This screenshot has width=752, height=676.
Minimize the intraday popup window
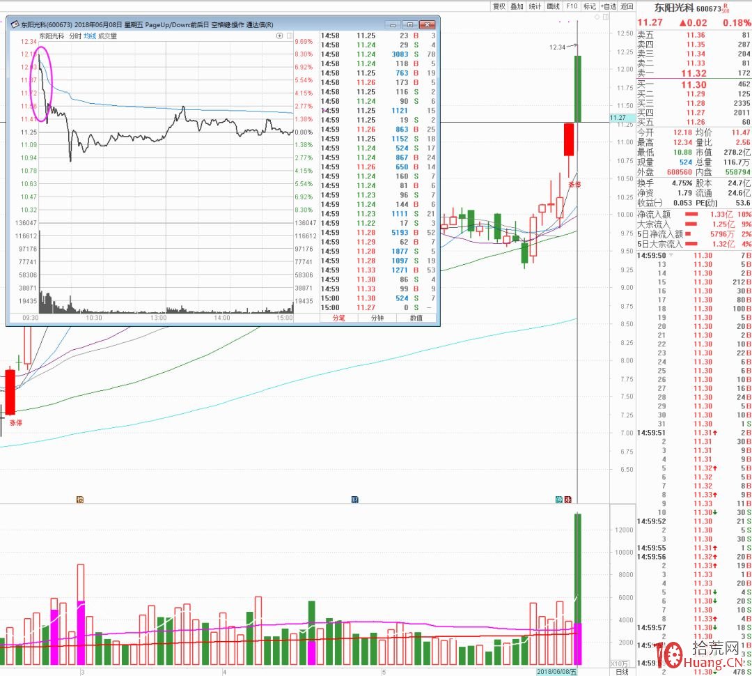click(x=393, y=24)
